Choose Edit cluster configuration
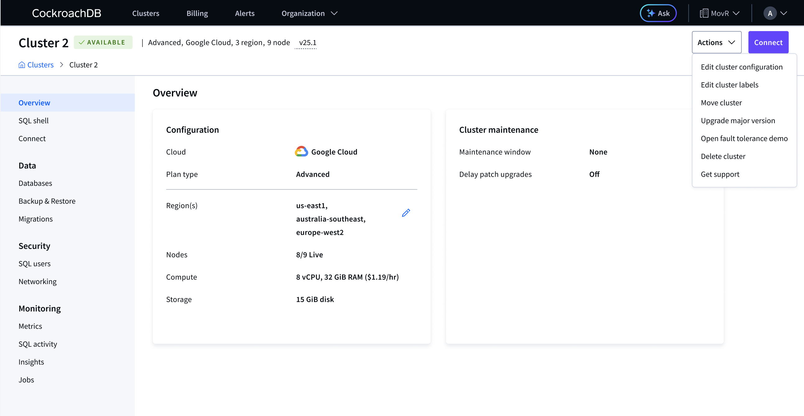This screenshot has height=416, width=804. pos(742,67)
